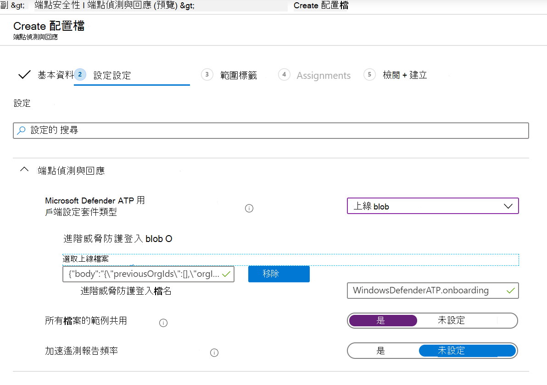This screenshot has width=547, height=385.
Task: Click the Create 配置檔 breadcrumb
Action: click(321, 5)
